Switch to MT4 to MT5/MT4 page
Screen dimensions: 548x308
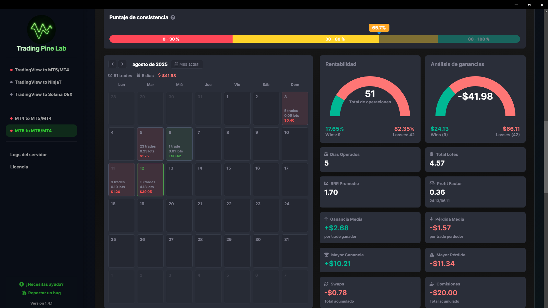33,118
